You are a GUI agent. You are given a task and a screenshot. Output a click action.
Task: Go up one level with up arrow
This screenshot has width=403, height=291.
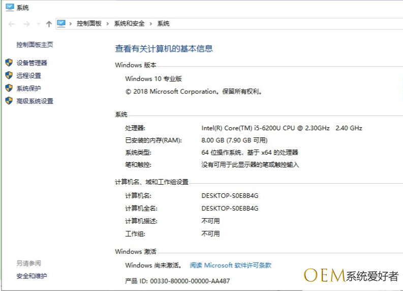coord(49,24)
